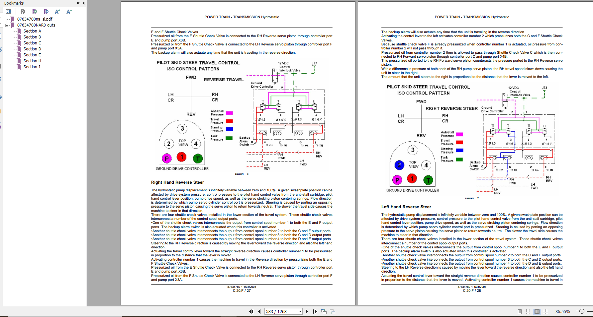Image resolution: width=593 pixels, height=317 pixels.
Task: Open the zoom percentage dropdown
Action: [x=577, y=311]
